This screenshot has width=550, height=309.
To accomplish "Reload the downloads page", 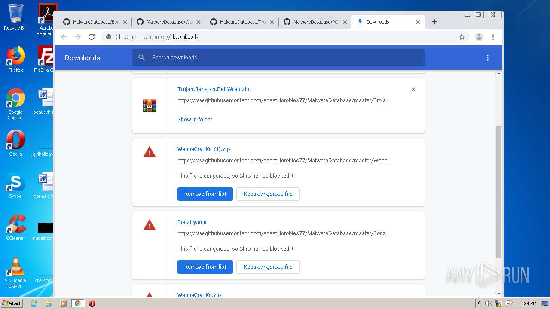I will point(92,37).
